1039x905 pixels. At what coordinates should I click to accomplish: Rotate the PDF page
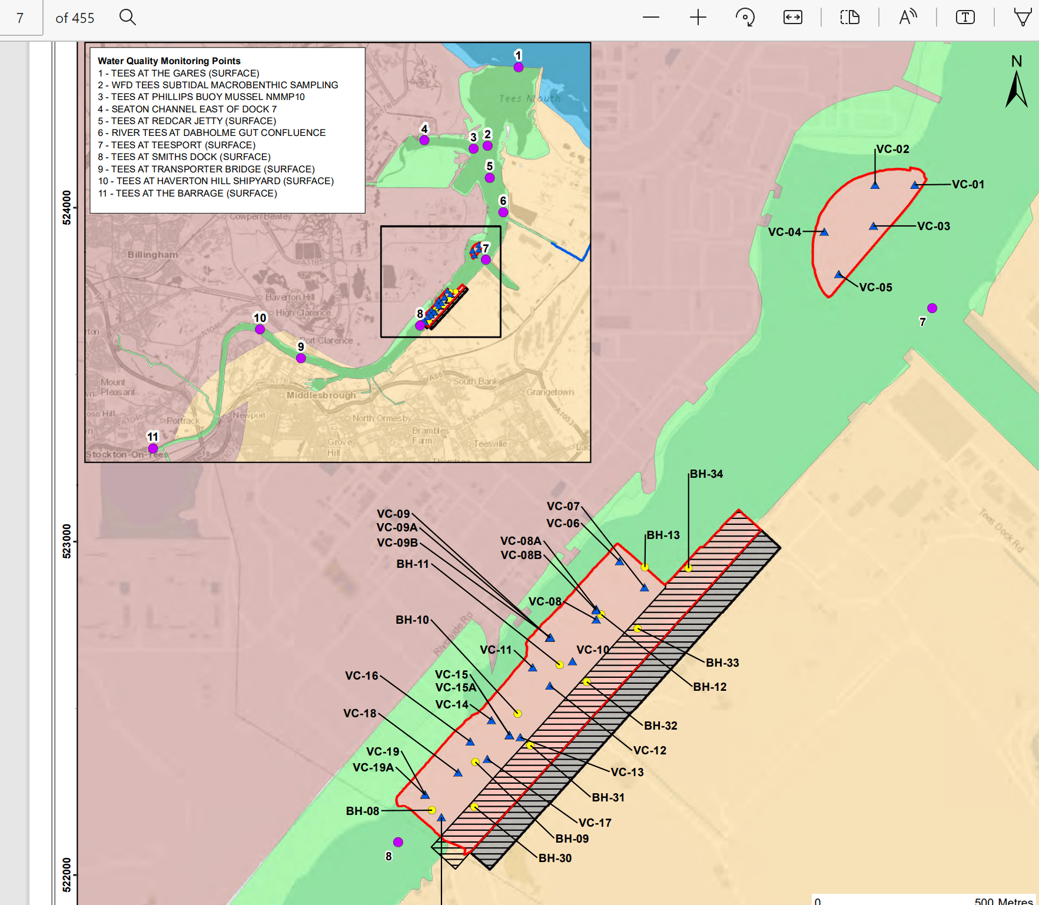tap(745, 18)
